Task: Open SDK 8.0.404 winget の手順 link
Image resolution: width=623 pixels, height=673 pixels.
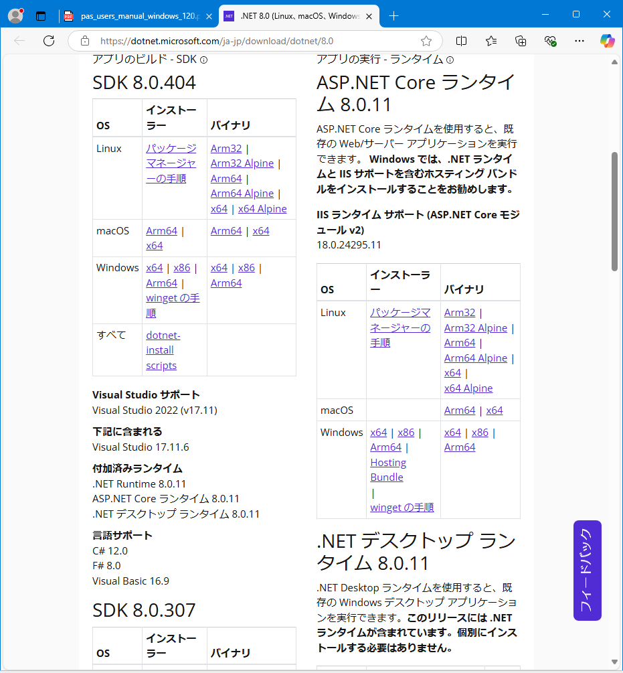Action: point(173,305)
